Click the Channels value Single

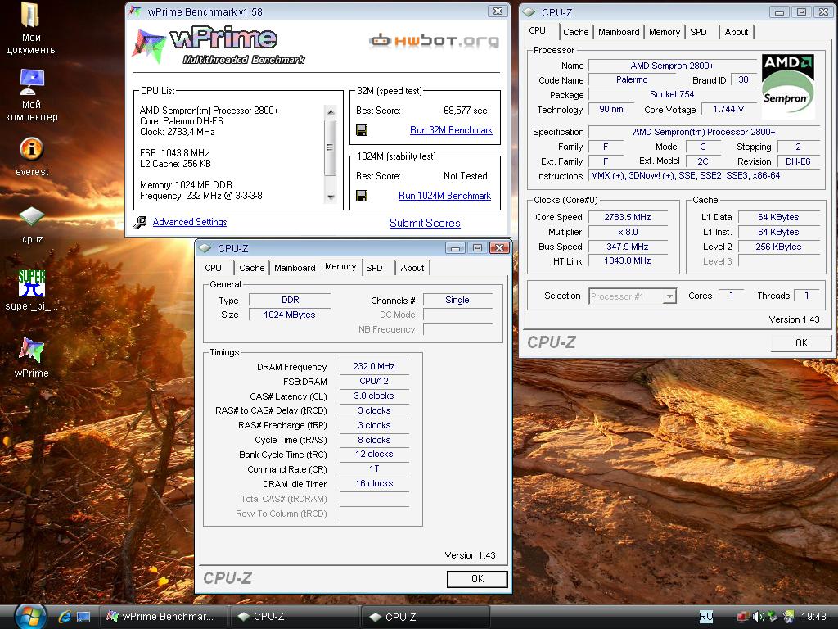pos(457,300)
